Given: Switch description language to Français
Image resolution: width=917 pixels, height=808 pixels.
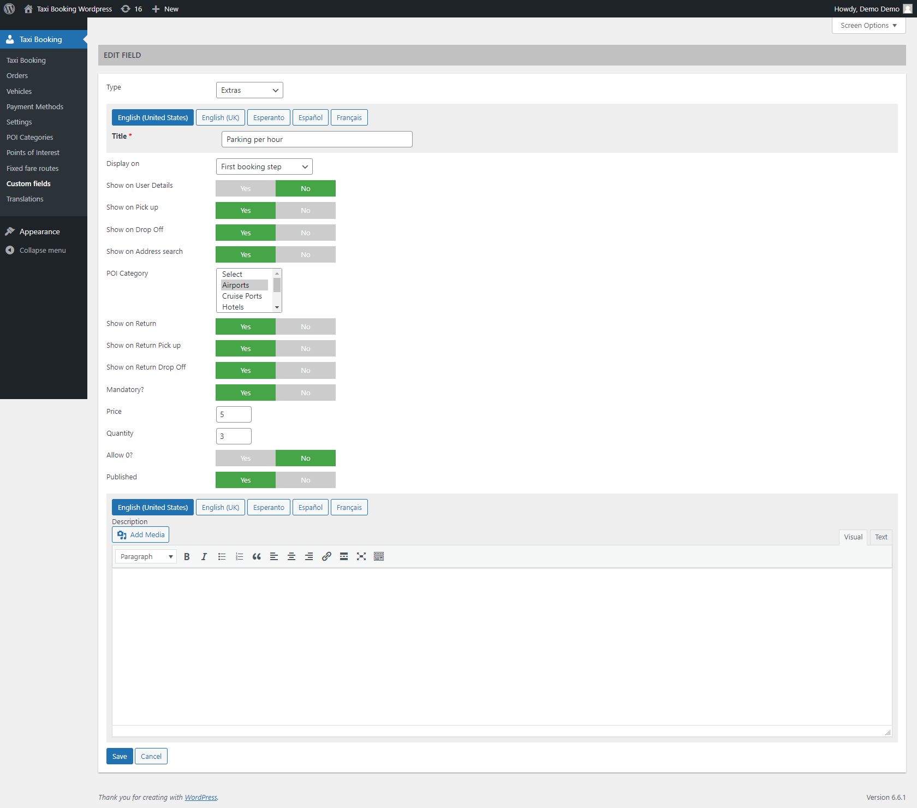Looking at the screenshot, I should tap(349, 507).
